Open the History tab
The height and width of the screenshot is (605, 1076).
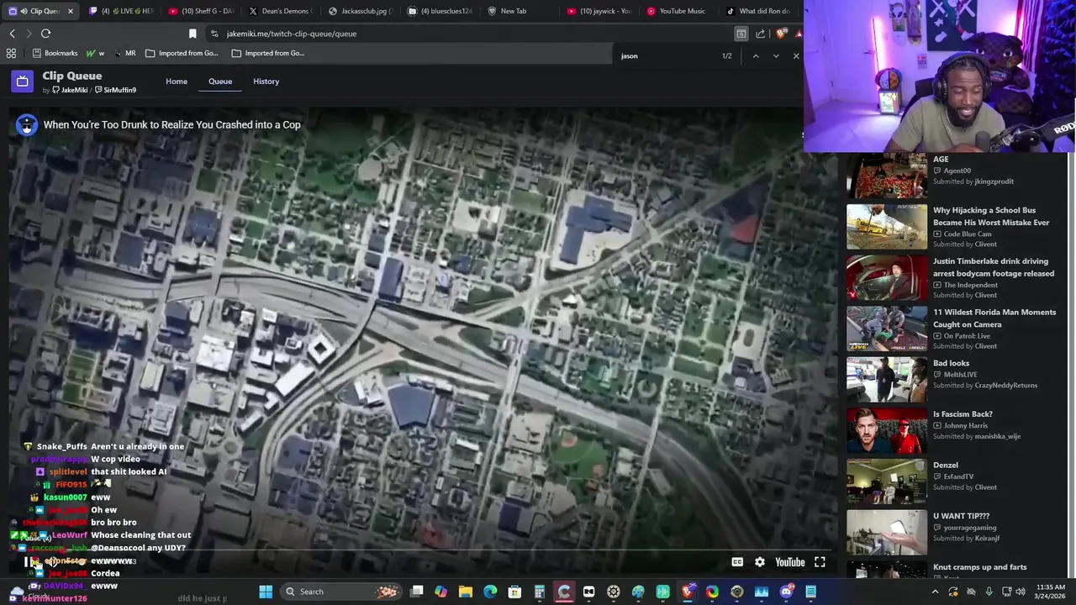(x=266, y=82)
